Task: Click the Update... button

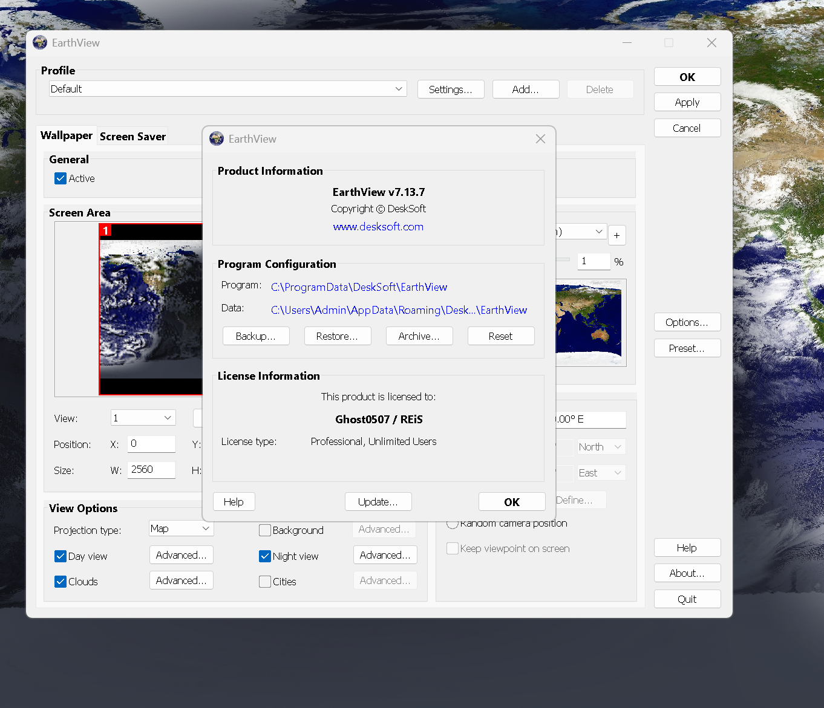Action: pyautogui.click(x=378, y=502)
